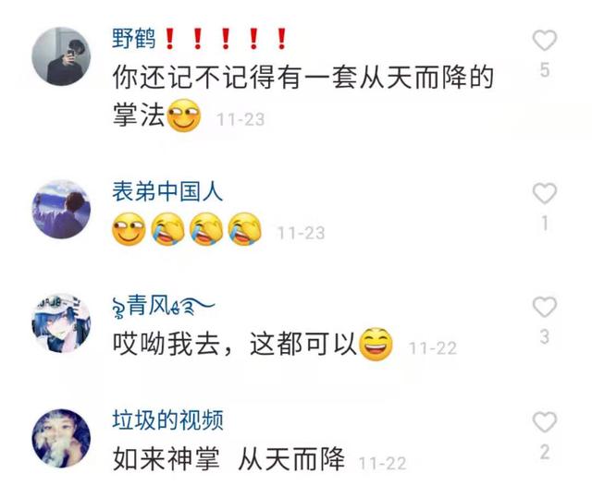Tap heart on 青风's comment
Viewport: 592px width, 498px height.
tap(545, 307)
